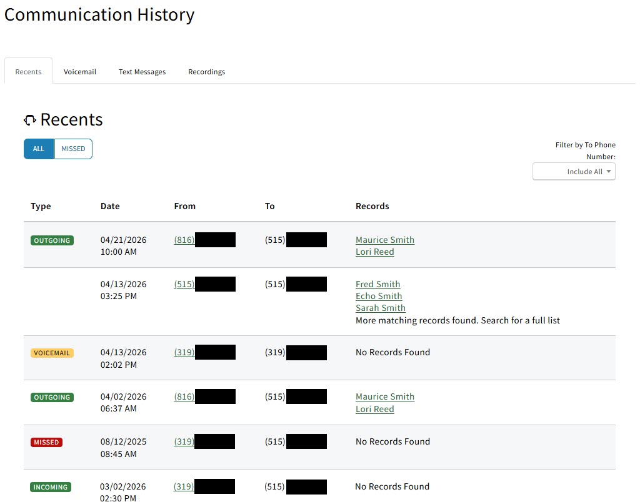Click the MISSED badge dated 08/12/2025

[46, 443]
